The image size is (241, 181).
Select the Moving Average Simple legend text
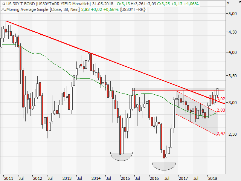pyautogui.click(x=27, y=9)
